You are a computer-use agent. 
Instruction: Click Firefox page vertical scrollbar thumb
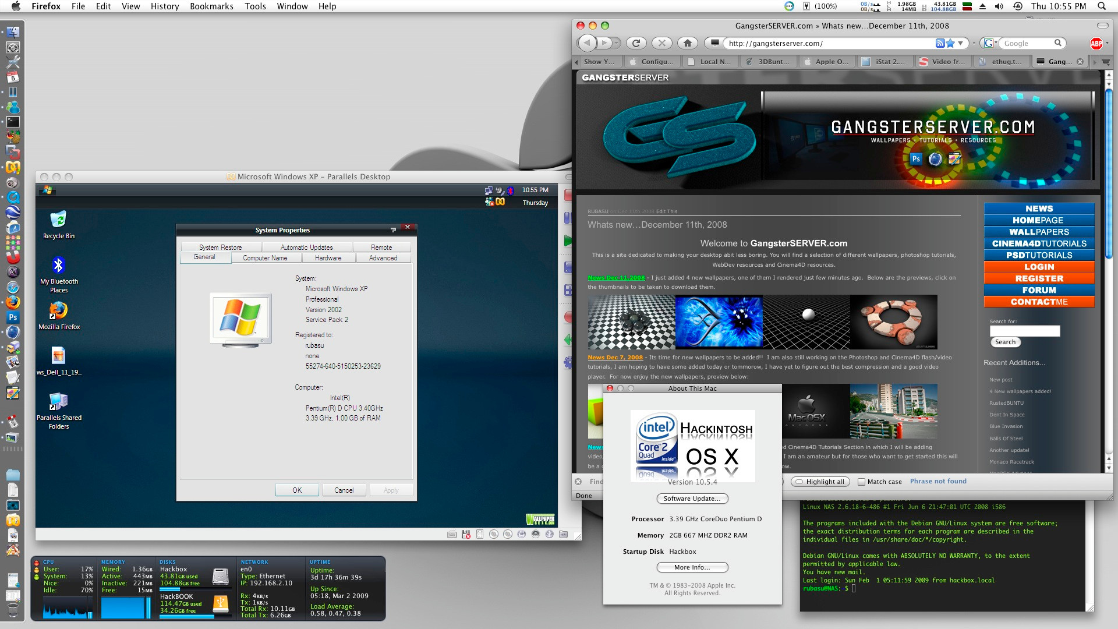[1109, 175]
